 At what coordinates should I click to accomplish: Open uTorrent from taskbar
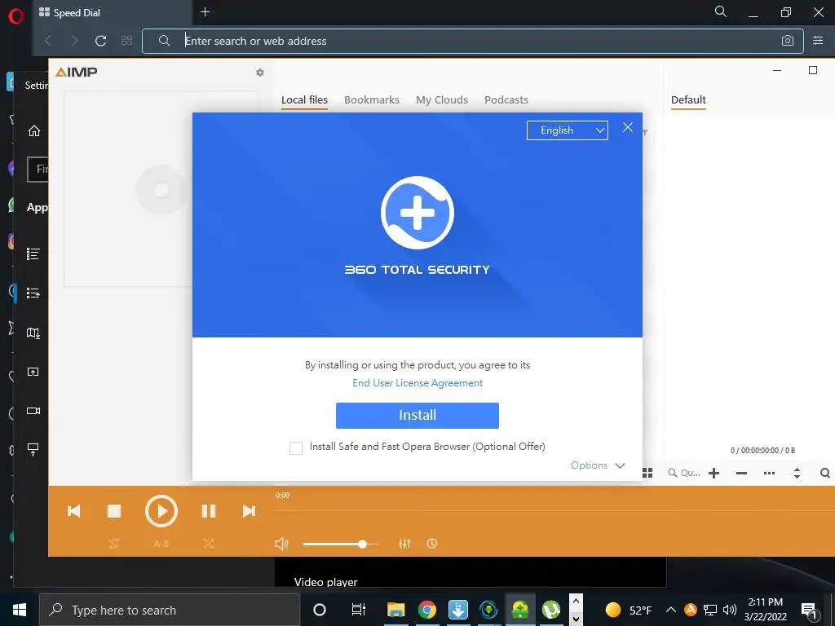click(x=551, y=610)
